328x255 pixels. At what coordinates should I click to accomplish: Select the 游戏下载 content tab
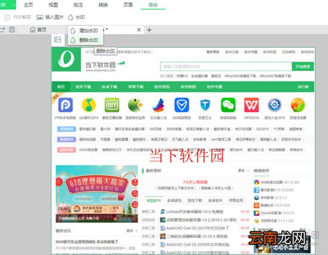click(x=195, y=201)
